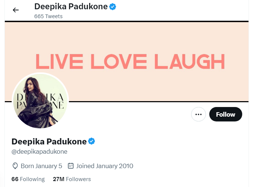Click the birthday balloon icon
The height and width of the screenshot is (187, 270).
pyautogui.click(x=15, y=166)
